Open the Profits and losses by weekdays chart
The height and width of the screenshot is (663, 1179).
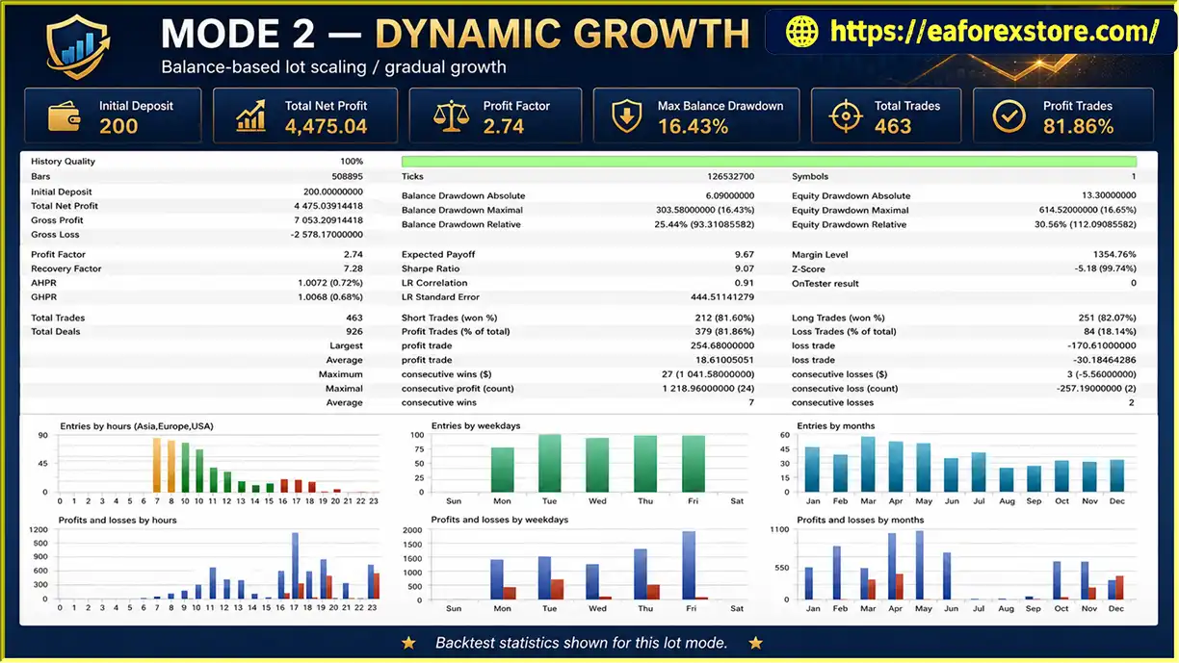[x=576, y=562]
